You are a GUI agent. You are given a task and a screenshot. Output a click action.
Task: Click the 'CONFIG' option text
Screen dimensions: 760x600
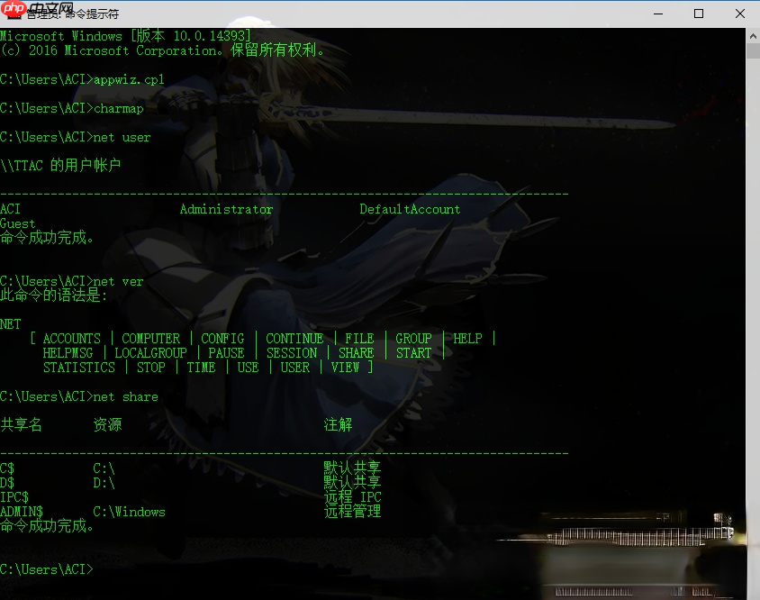[x=222, y=339]
